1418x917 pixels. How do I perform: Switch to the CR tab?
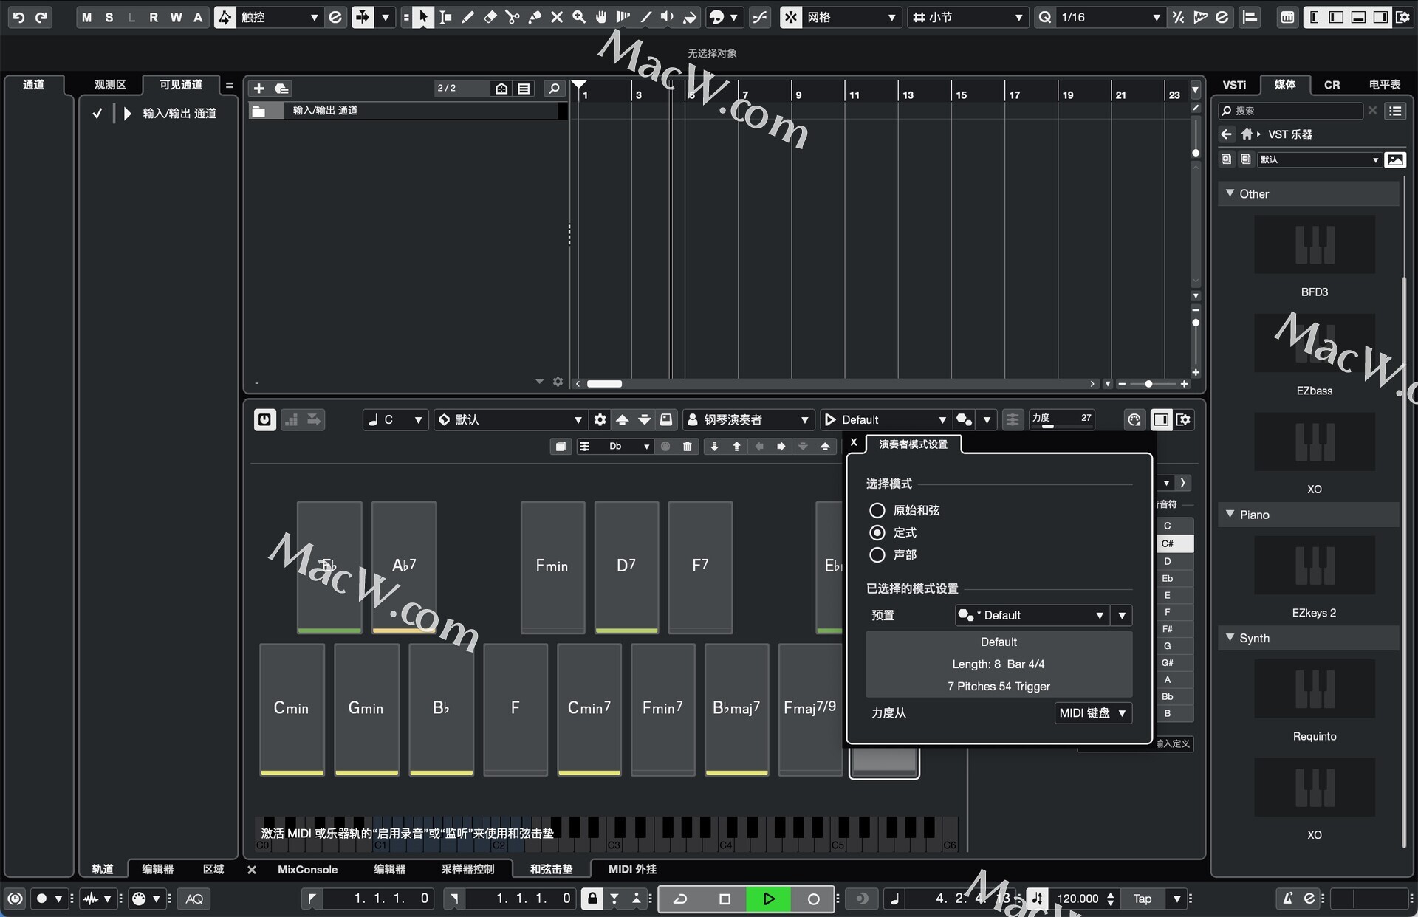pos(1332,84)
